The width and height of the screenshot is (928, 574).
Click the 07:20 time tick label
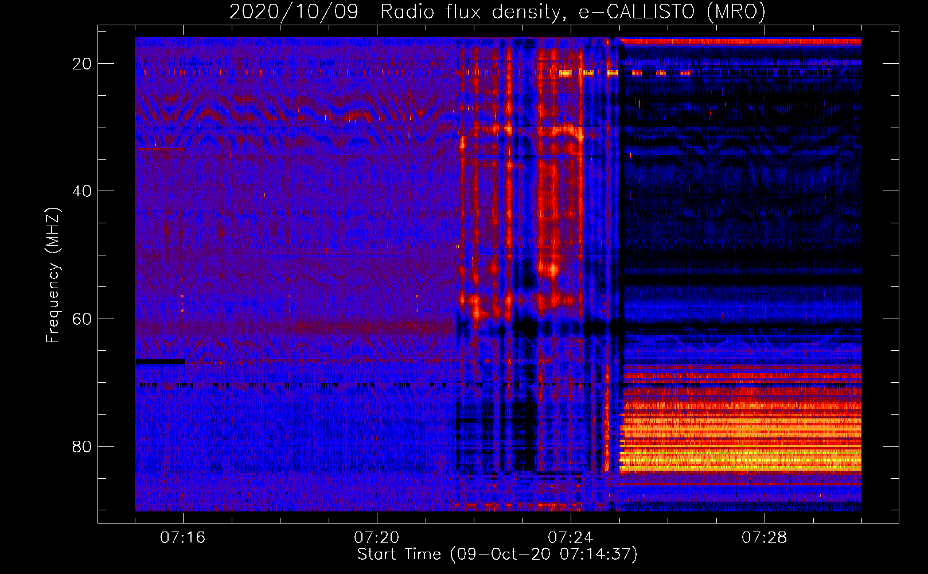(x=377, y=538)
